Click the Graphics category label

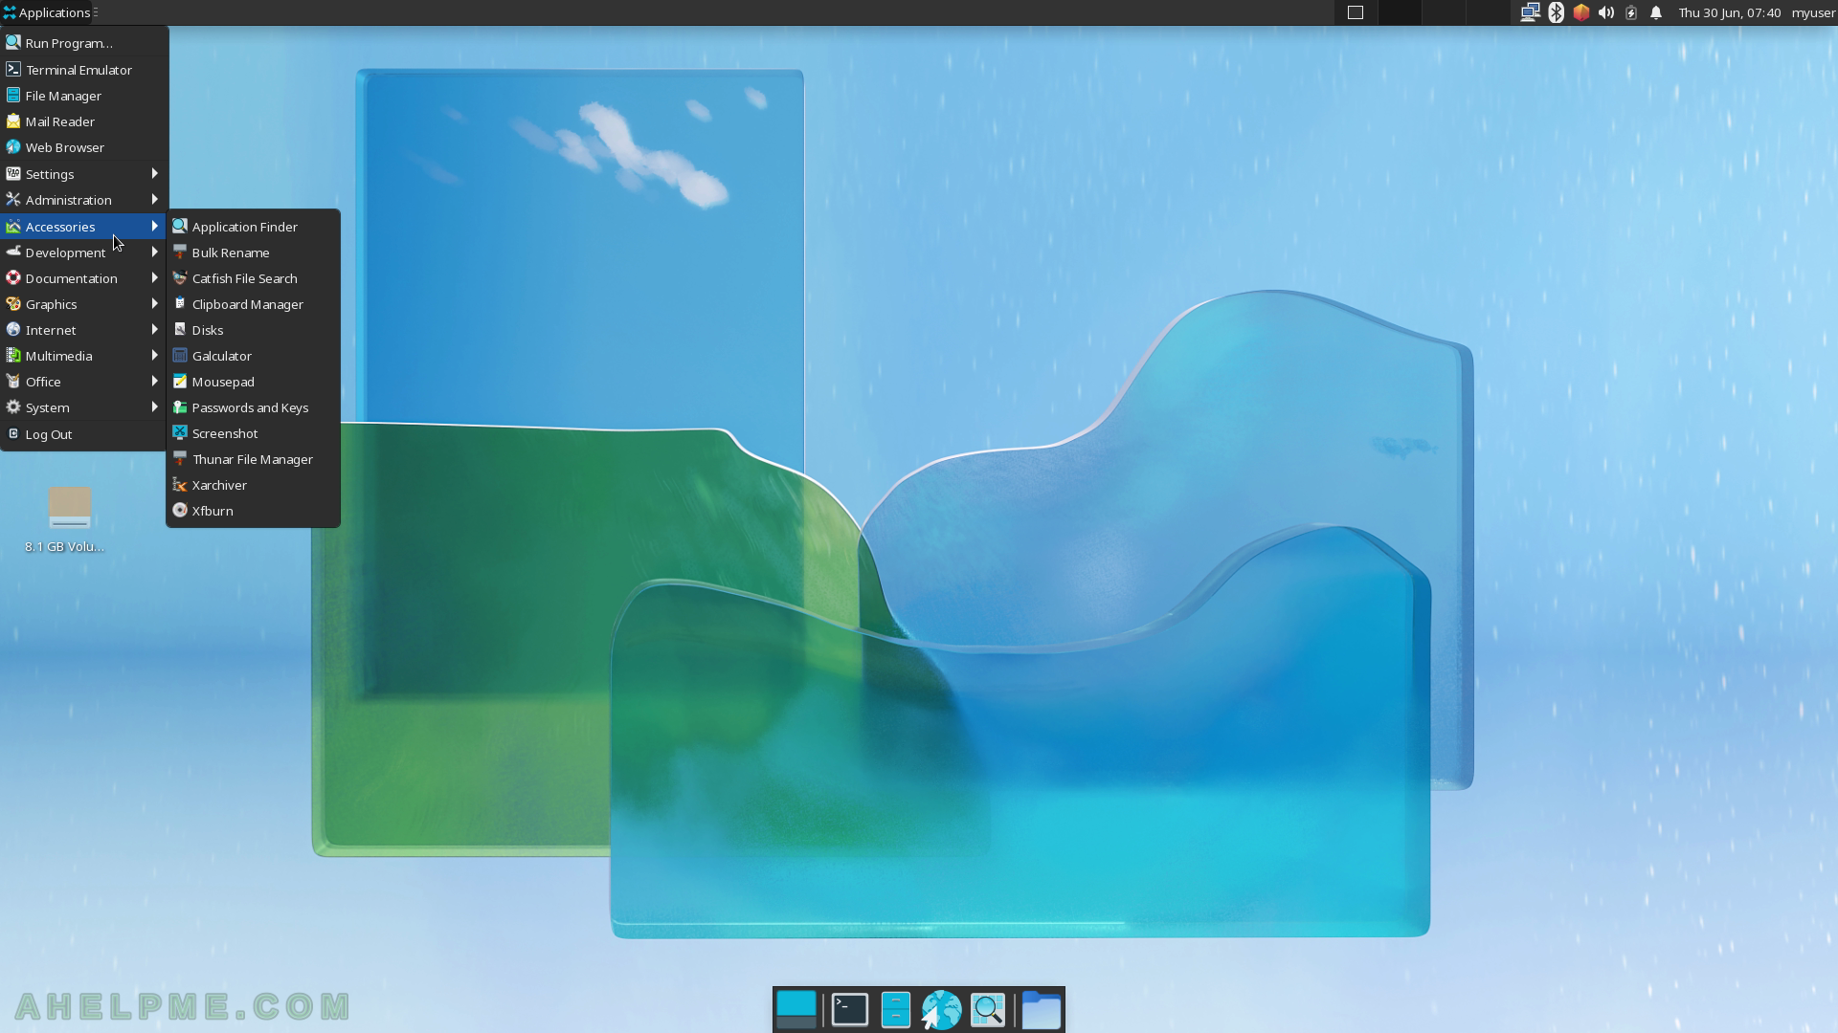[x=52, y=304]
